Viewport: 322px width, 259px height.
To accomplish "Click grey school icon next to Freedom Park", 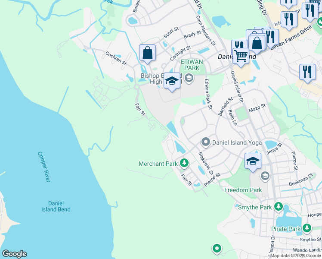I will pos(265,176).
